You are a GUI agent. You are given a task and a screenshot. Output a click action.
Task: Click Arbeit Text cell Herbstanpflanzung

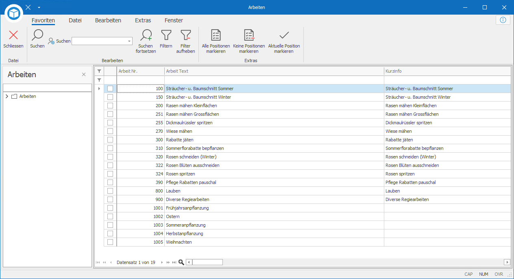274,234
